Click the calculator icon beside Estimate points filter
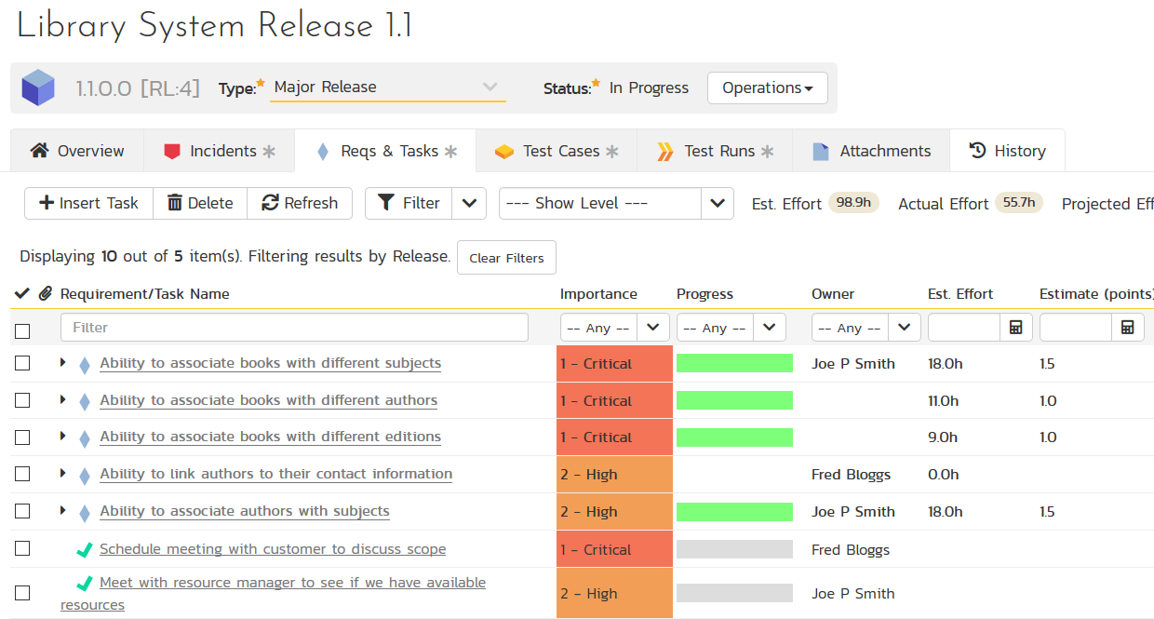This screenshot has height=619, width=1154. (x=1128, y=328)
